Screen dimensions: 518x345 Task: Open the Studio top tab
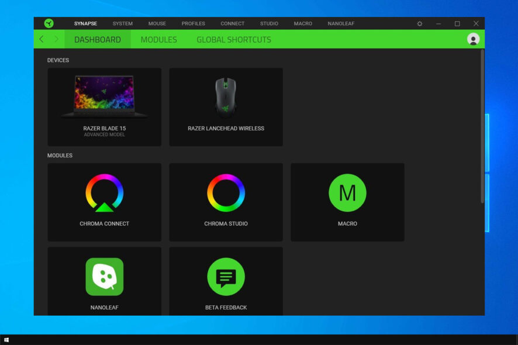click(270, 24)
